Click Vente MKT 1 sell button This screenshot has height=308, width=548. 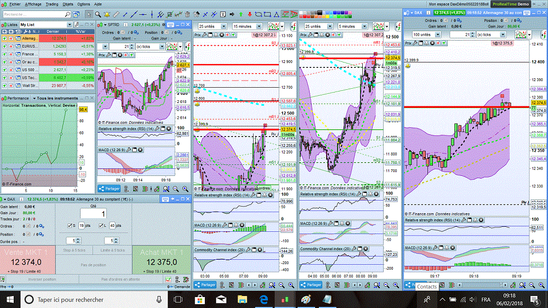(27, 260)
